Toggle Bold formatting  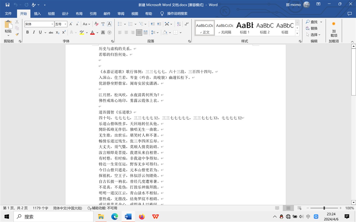[x=27, y=33]
